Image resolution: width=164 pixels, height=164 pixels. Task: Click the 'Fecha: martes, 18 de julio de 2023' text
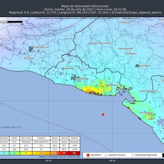69,10
